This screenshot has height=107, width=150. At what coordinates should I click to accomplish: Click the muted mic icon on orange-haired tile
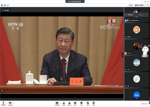coord(126,37)
